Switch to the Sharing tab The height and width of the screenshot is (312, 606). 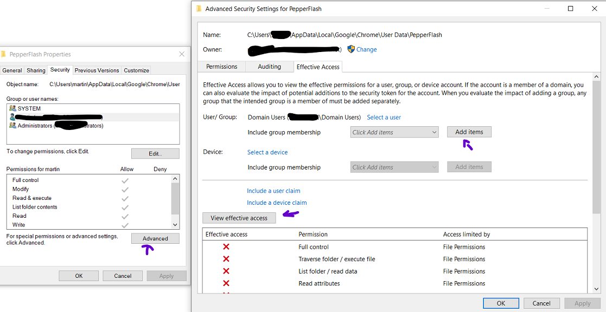click(x=36, y=70)
